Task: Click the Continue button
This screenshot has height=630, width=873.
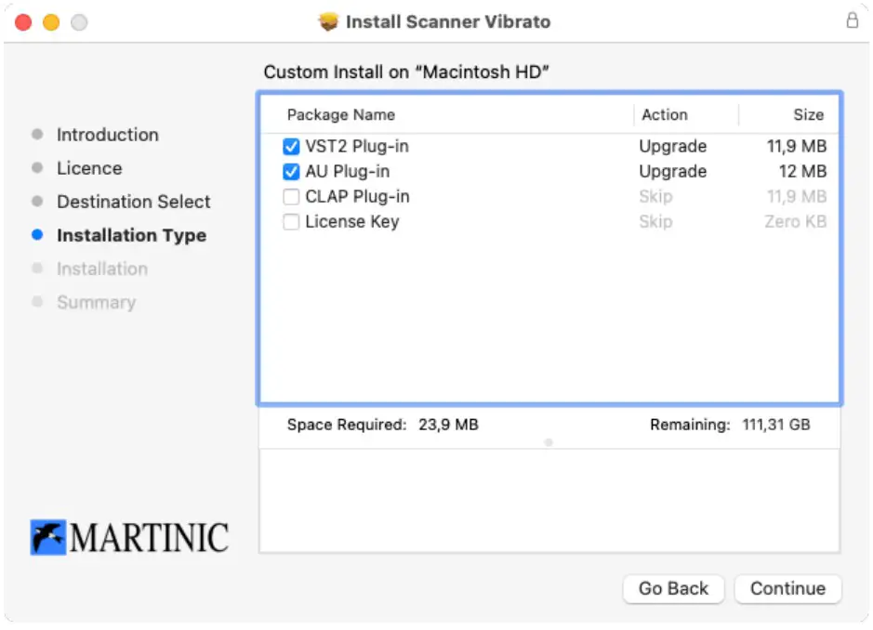Action: tap(787, 588)
